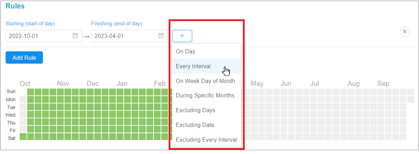
Task: Click the first green Saturday cell in October
Action: (23, 137)
